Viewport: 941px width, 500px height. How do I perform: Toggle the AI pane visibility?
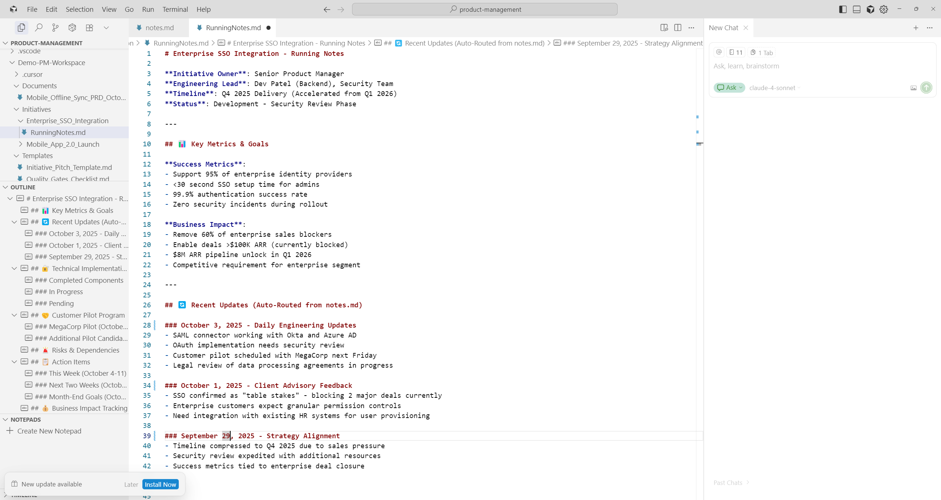870,9
